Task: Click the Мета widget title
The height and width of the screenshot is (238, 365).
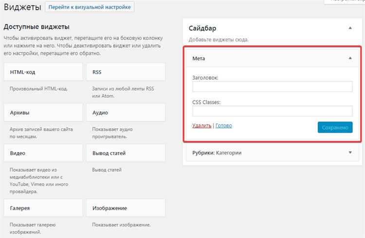Action: coord(199,59)
